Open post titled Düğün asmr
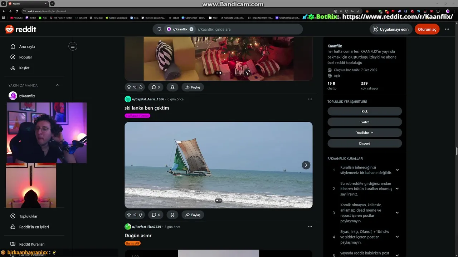This screenshot has height=257, width=458. [138, 236]
